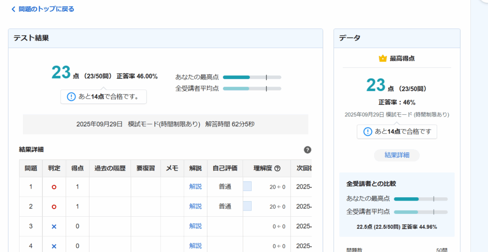
Task: Open 自己評価 普通 selector for question 1
Action: (x=225, y=187)
